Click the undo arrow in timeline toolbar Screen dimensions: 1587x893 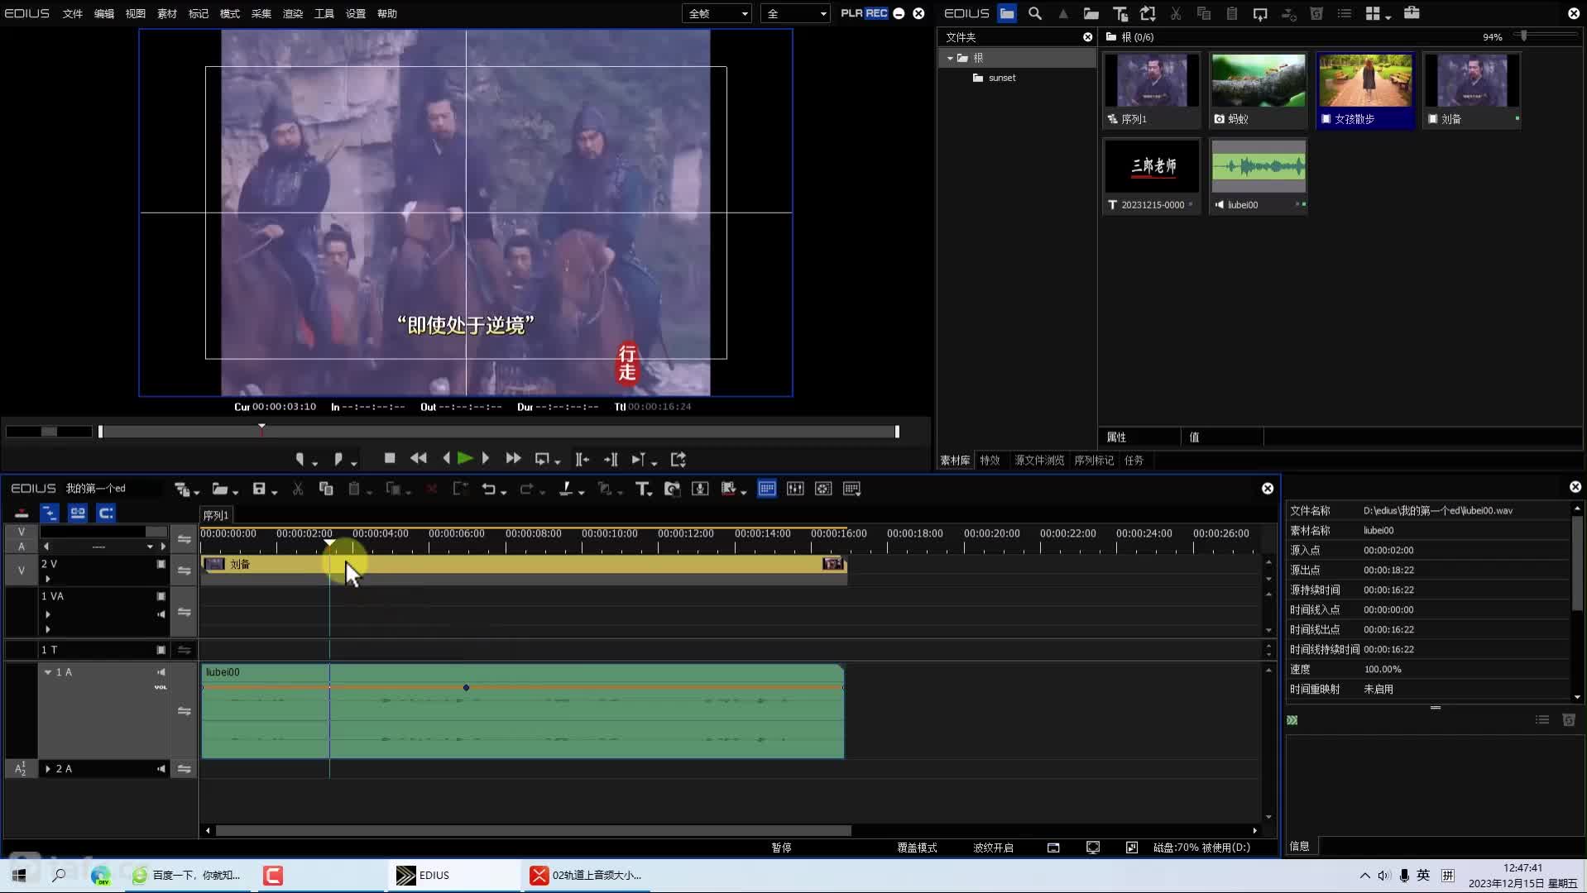490,489
